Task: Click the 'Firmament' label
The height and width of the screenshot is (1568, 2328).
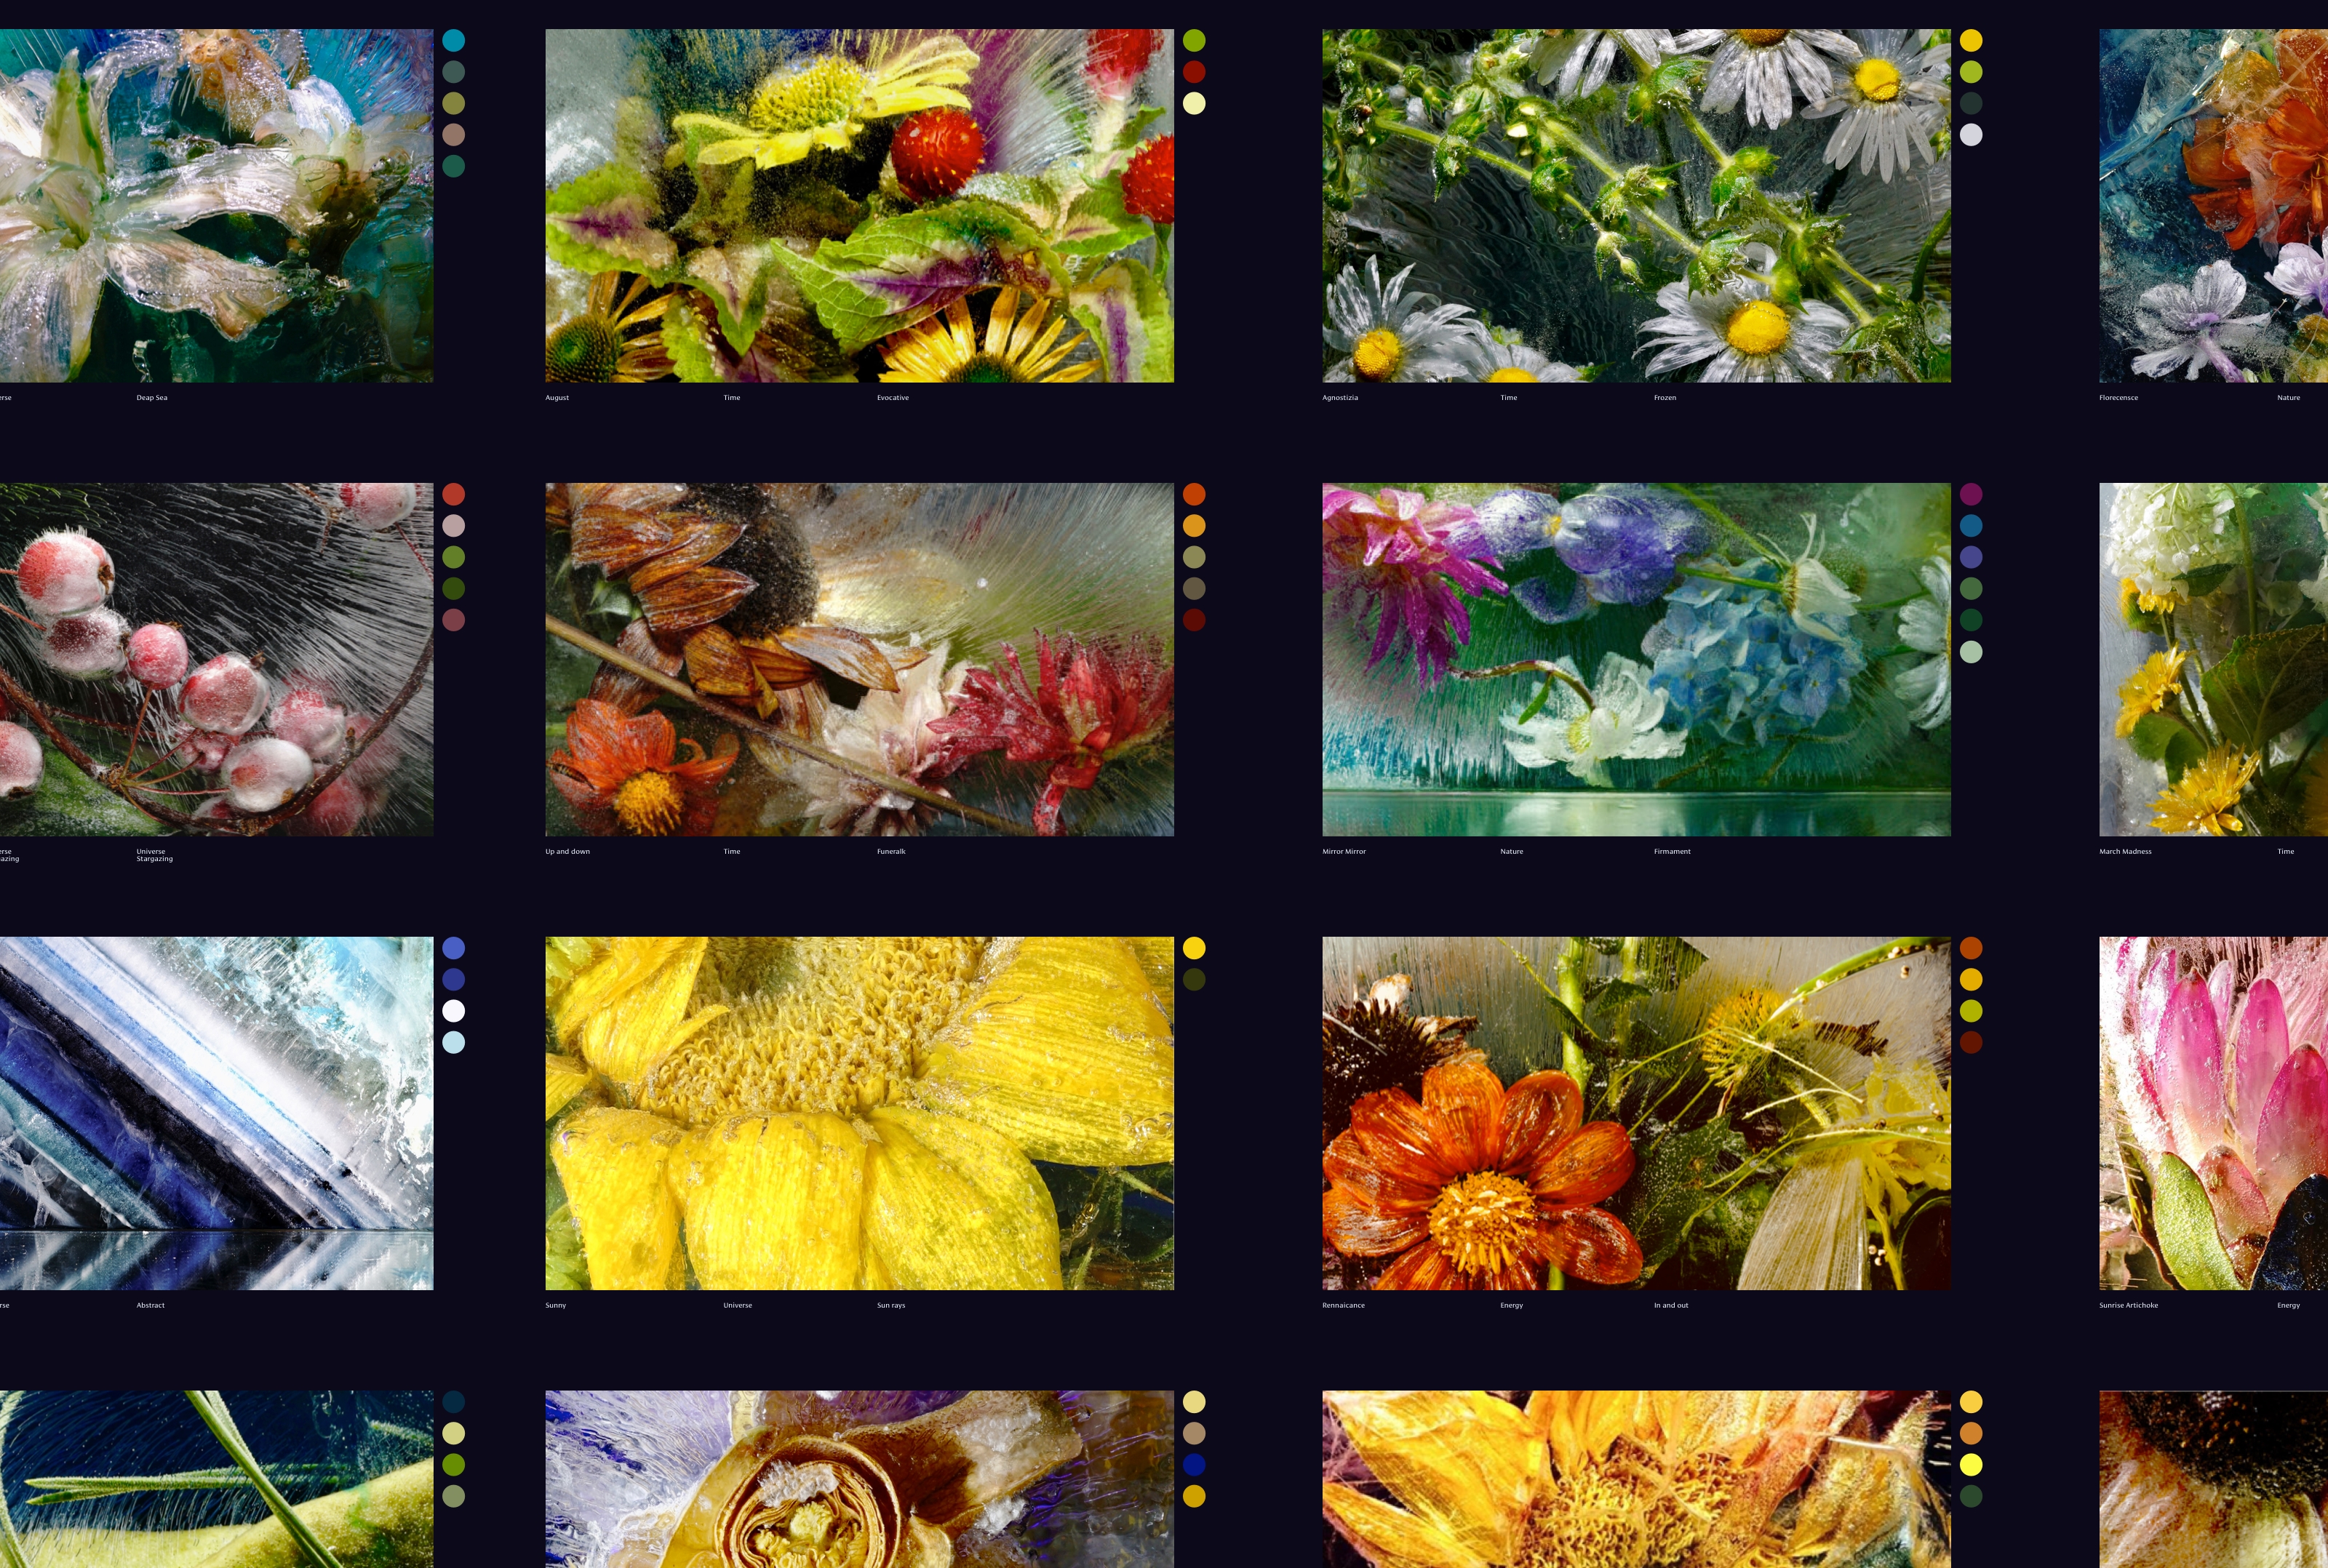Action: tap(1672, 852)
